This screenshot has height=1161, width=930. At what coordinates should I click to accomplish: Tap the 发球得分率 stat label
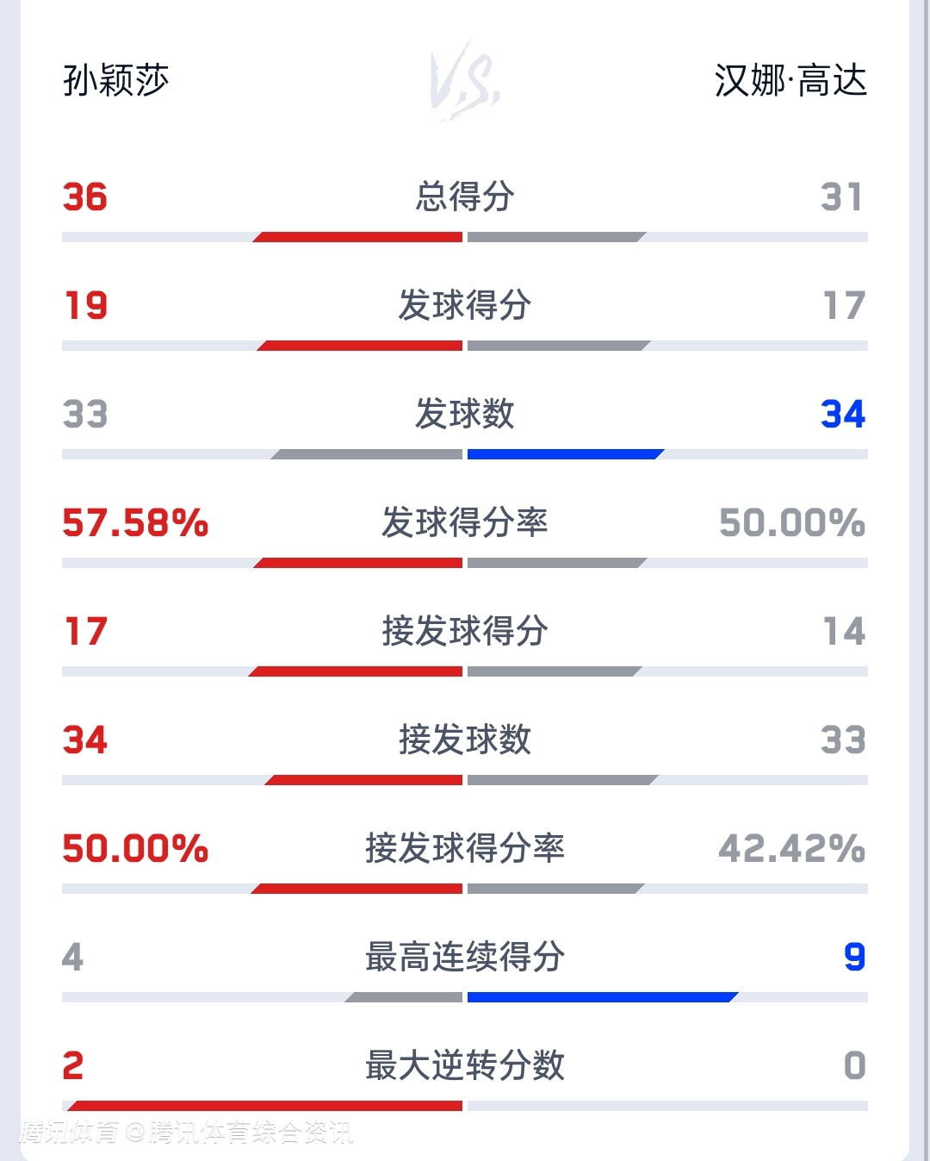[x=465, y=522]
